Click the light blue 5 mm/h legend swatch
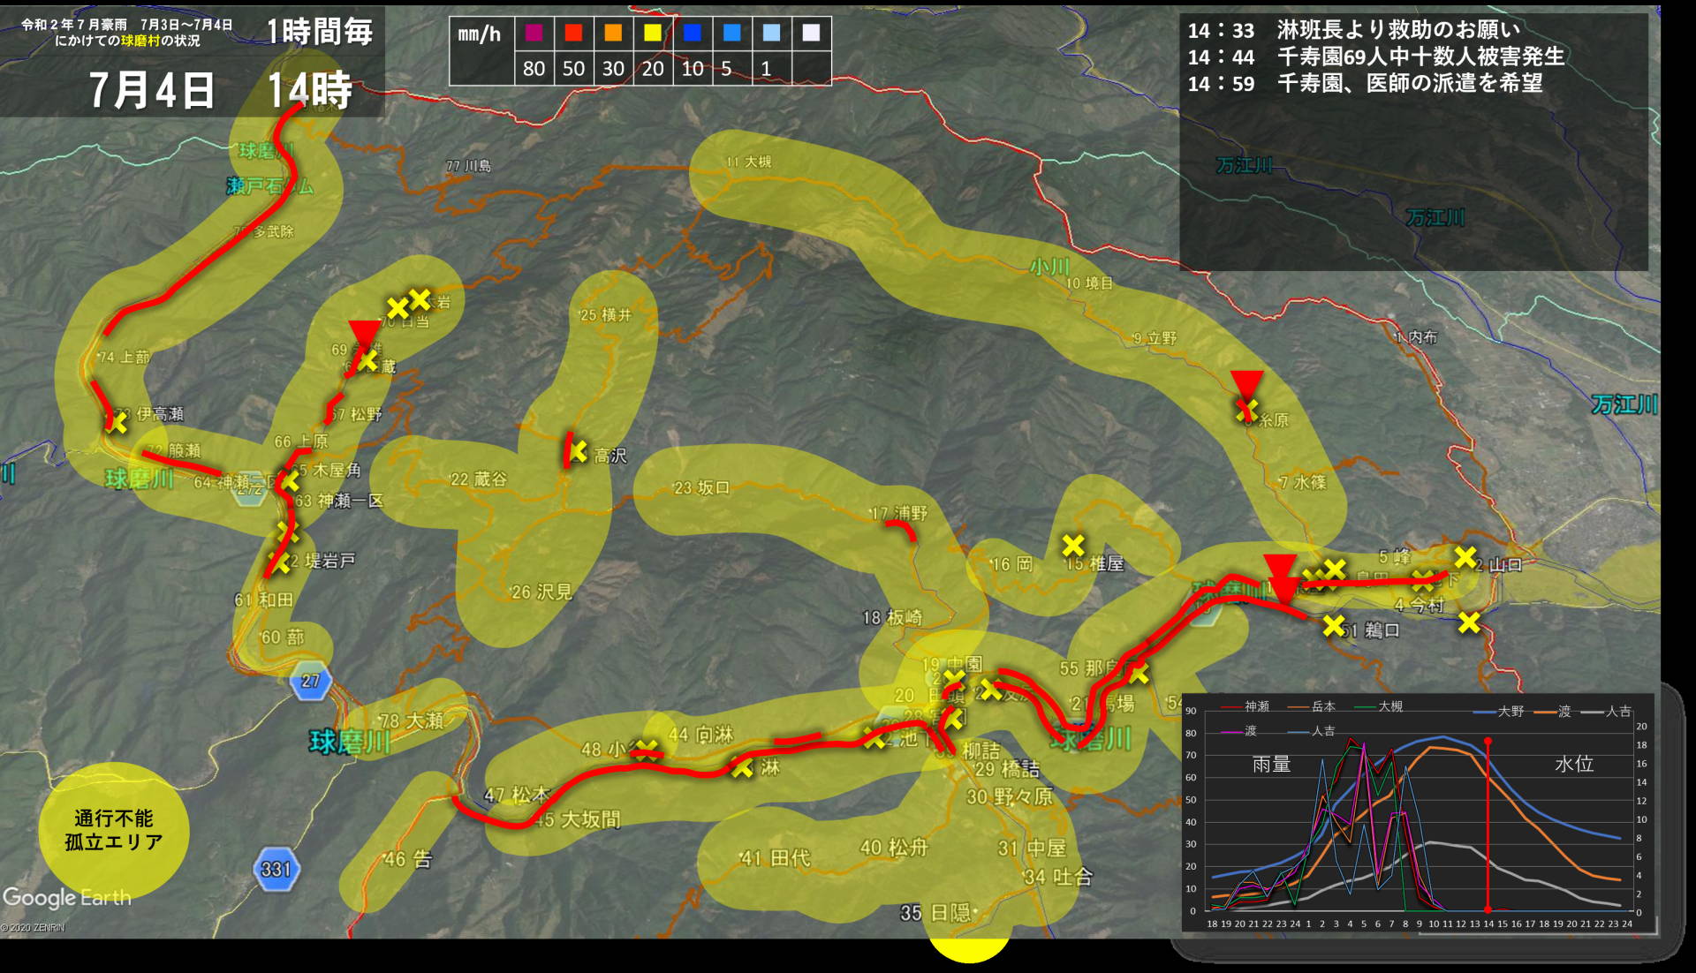Image resolution: width=1696 pixels, height=973 pixels. click(732, 33)
